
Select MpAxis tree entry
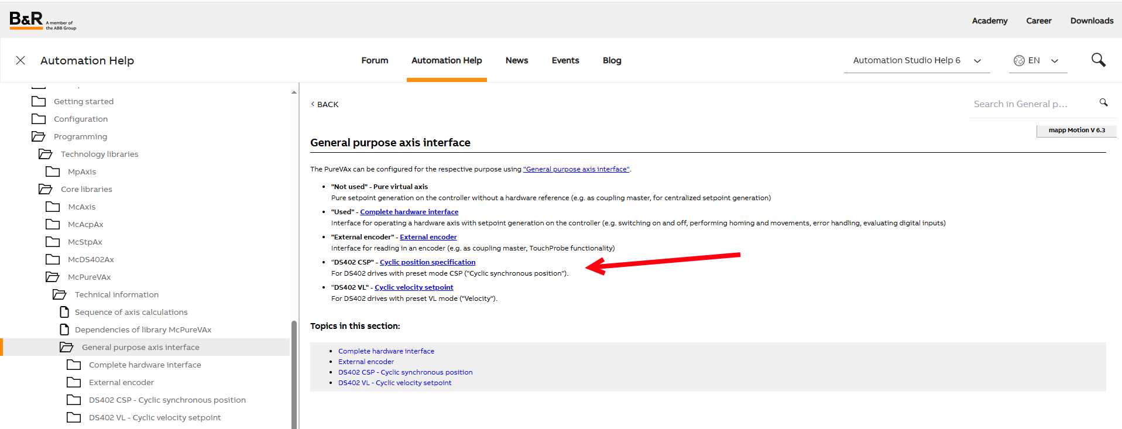(x=82, y=171)
